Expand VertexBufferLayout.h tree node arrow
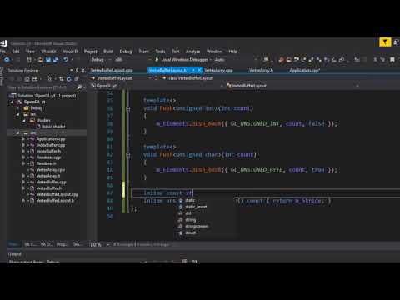 pos(24,201)
